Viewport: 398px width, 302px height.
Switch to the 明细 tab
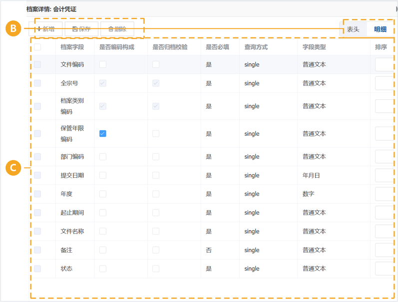click(380, 29)
